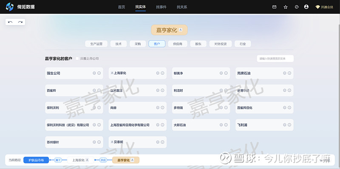Screen dimensions: 340x169
Task: Switch to the 对外投资 category tab
Action: 221,44
